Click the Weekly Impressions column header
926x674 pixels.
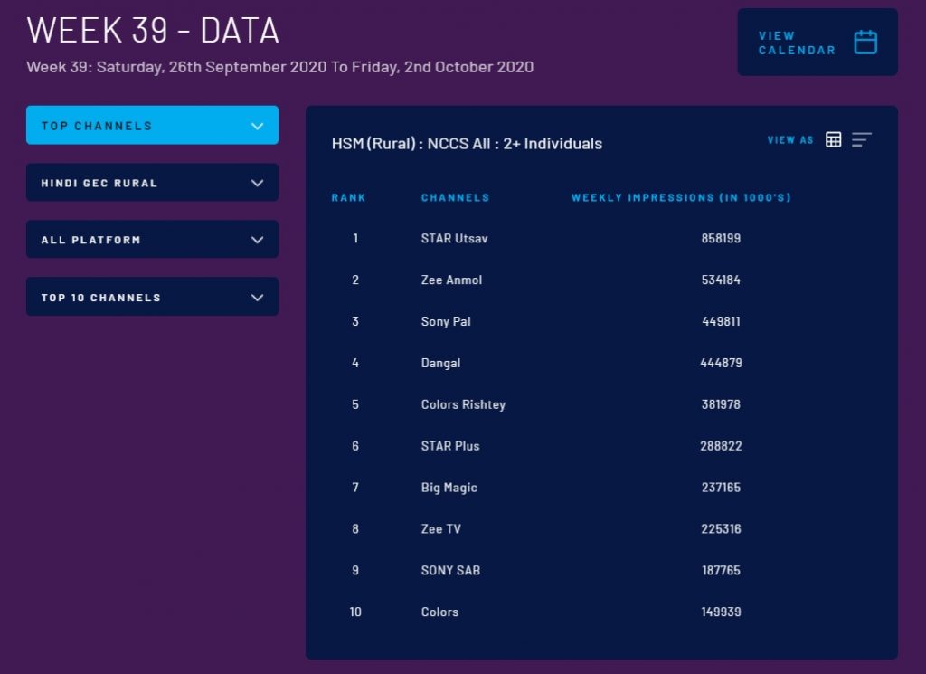681,197
